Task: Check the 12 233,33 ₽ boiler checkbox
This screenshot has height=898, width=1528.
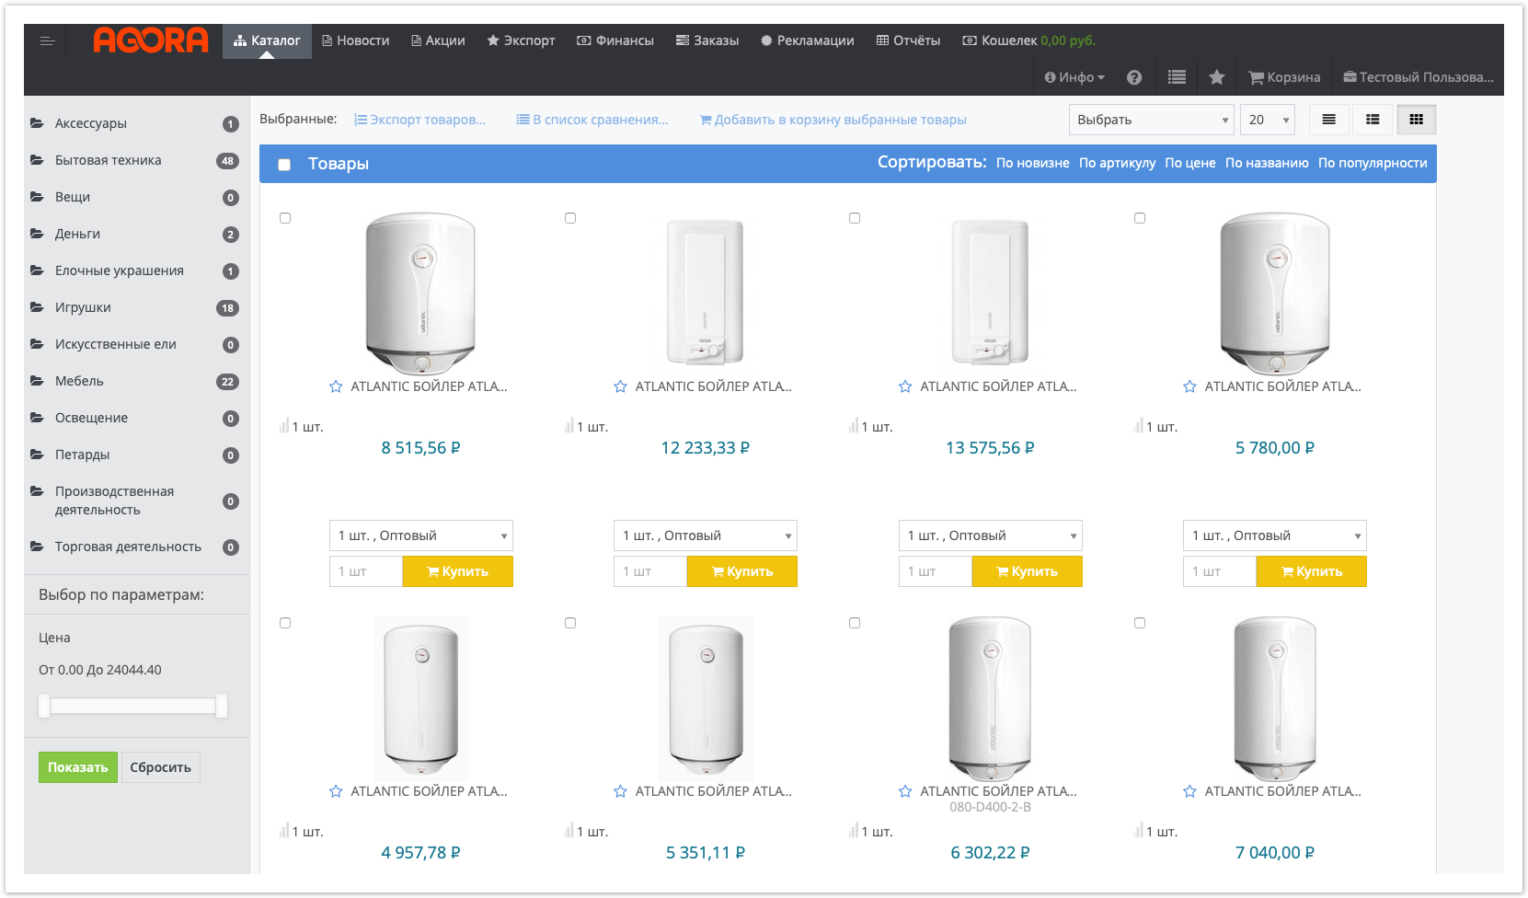Action: pos(570,218)
